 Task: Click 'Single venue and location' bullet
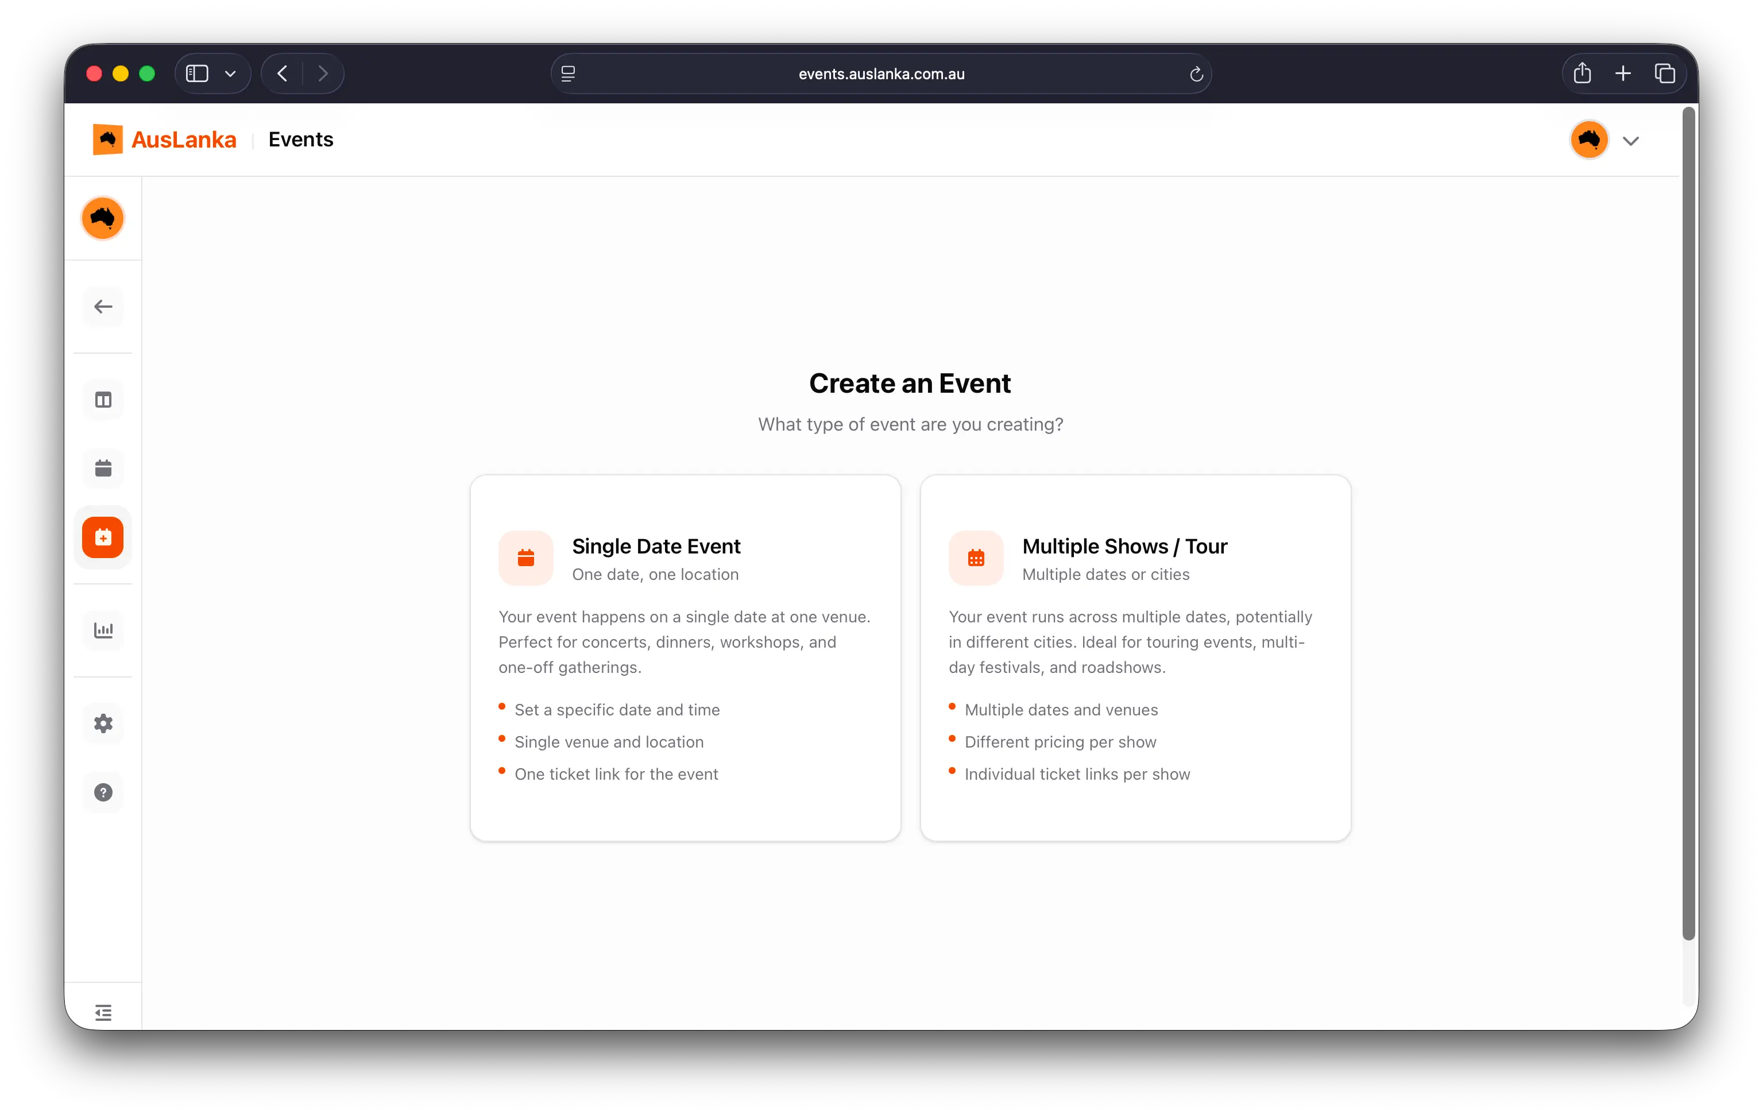point(609,742)
